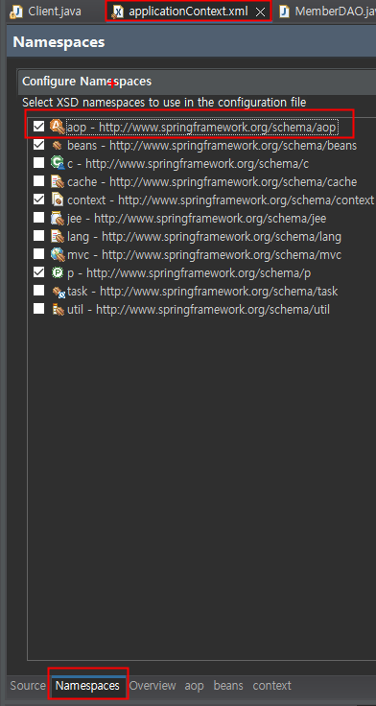Screen dimensions: 376x706
Task: Click the 'Select XSD namespaces' description text
Action: tap(164, 103)
